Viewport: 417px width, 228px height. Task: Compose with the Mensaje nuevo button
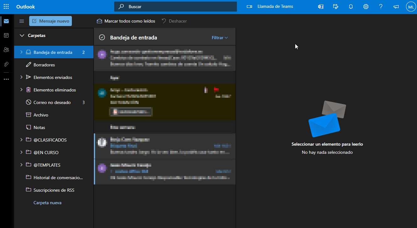51,21
